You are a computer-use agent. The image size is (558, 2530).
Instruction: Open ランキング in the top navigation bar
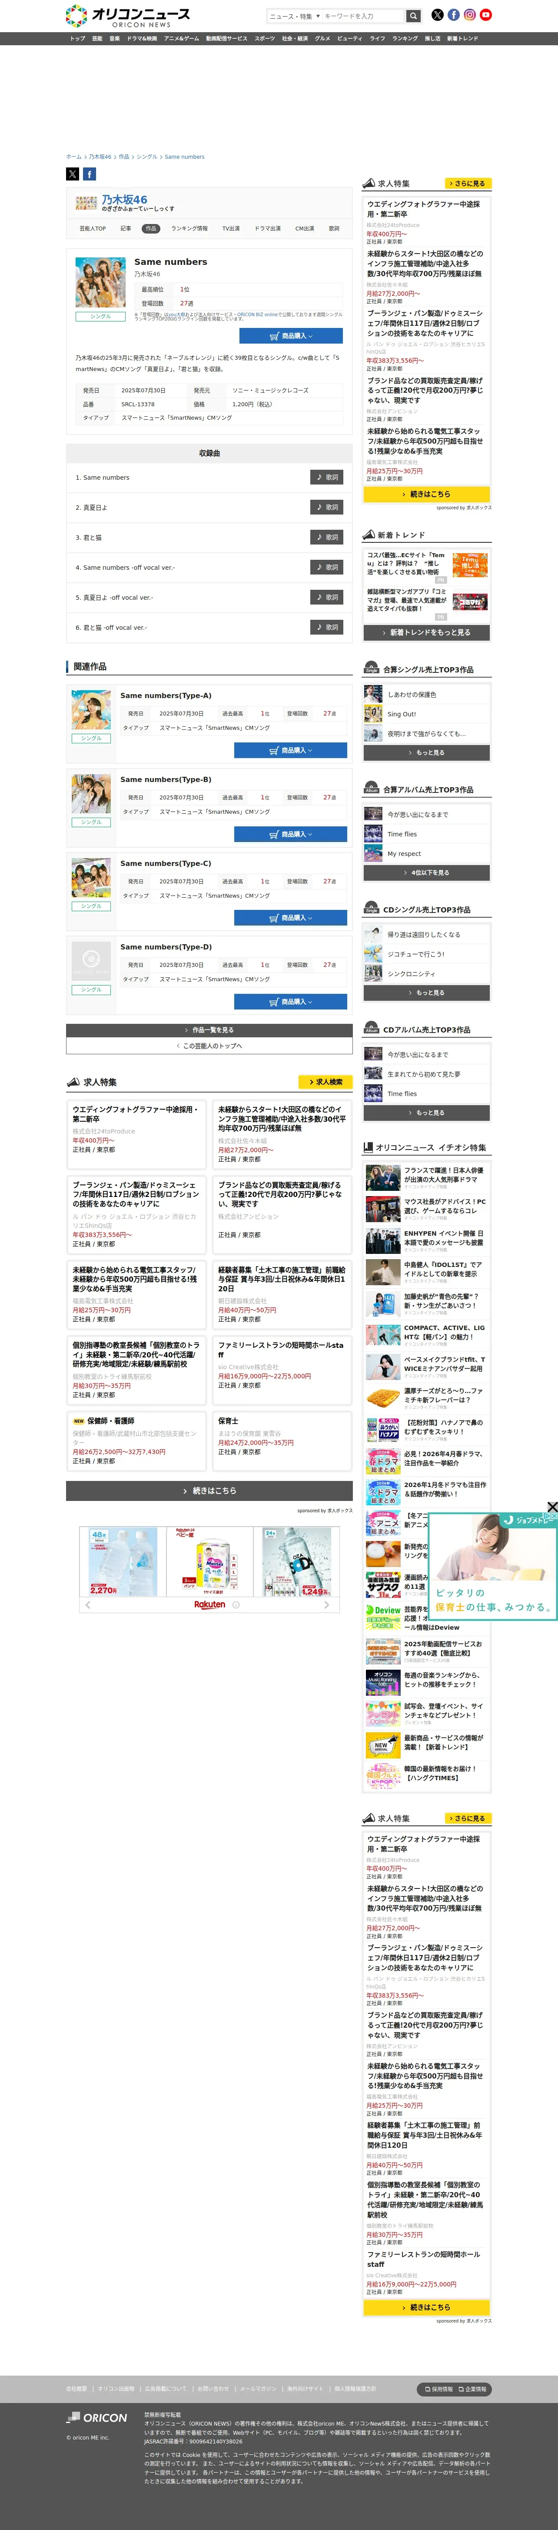(405, 38)
